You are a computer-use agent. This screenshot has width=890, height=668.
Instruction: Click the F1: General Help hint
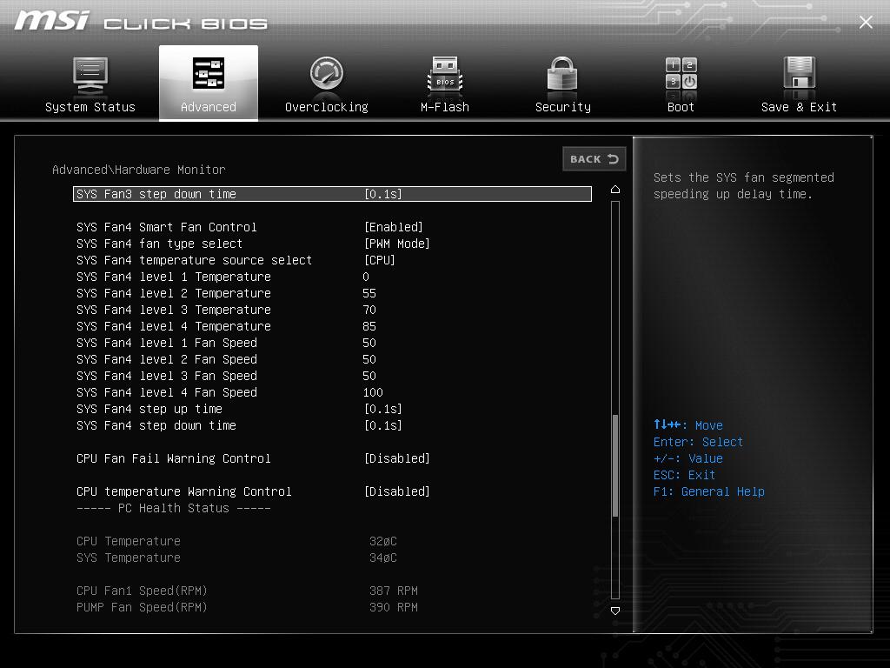(x=709, y=491)
